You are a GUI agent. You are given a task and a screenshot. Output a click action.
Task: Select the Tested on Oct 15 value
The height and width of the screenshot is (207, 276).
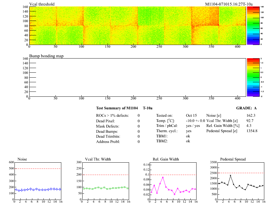(x=191, y=116)
